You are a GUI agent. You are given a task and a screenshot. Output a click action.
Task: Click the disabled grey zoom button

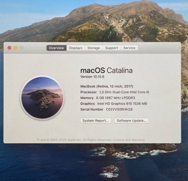tap(21, 48)
